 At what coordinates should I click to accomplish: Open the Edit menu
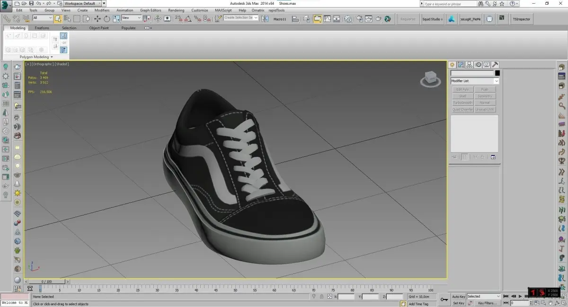[x=19, y=10]
